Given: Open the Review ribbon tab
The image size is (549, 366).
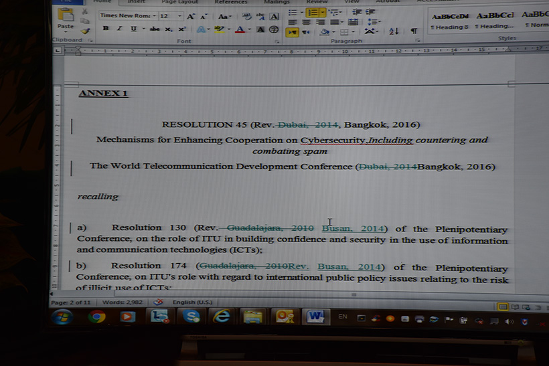Looking at the screenshot, I should (x=317, y=2).
